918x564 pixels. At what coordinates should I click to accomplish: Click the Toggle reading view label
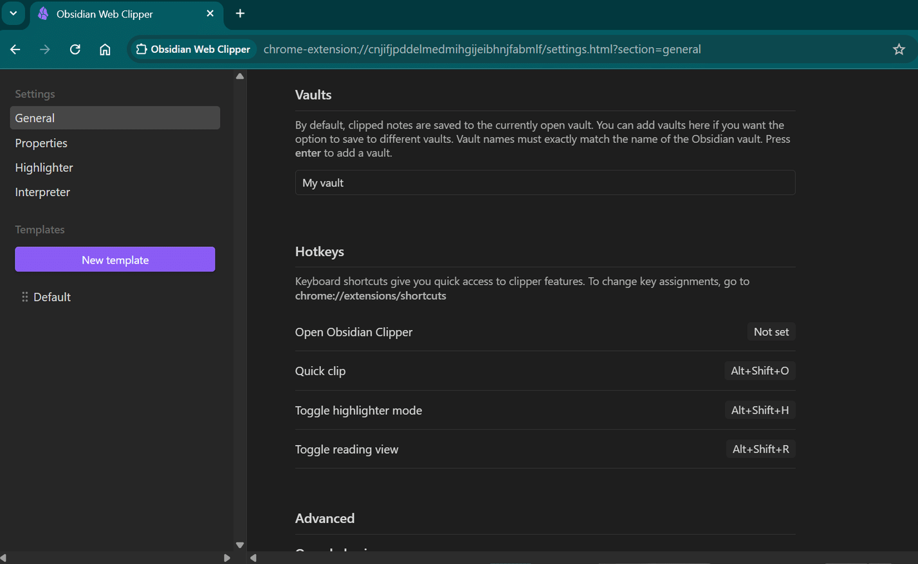pyautogui.click(x=347, y=450)
